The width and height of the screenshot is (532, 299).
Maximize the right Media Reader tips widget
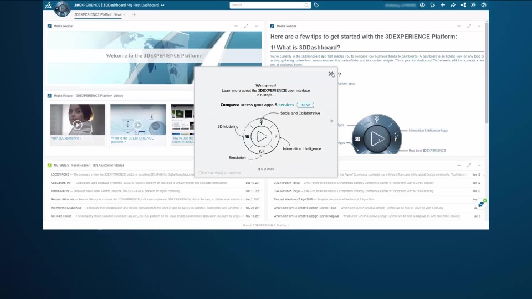pos(469,26)
